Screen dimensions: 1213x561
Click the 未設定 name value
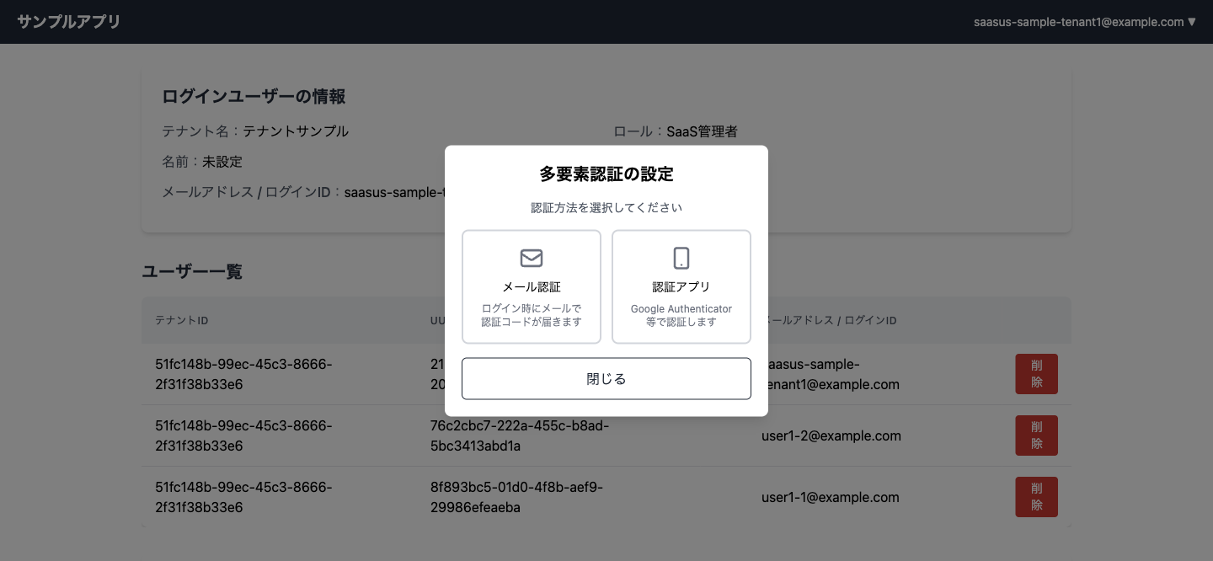coord(222,162)
